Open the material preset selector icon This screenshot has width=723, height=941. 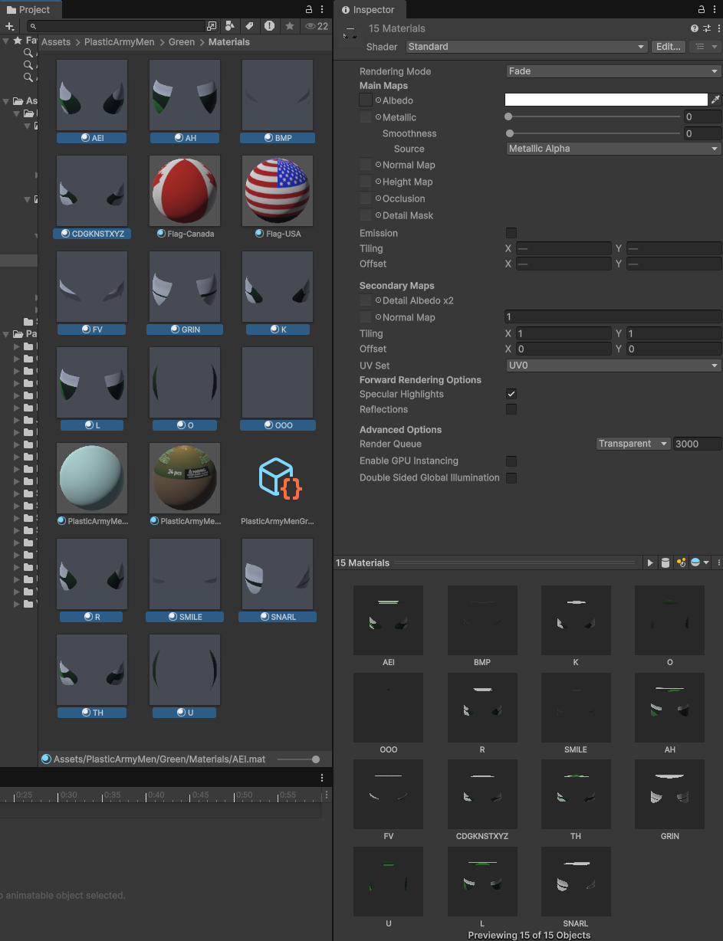click(706, 28)
